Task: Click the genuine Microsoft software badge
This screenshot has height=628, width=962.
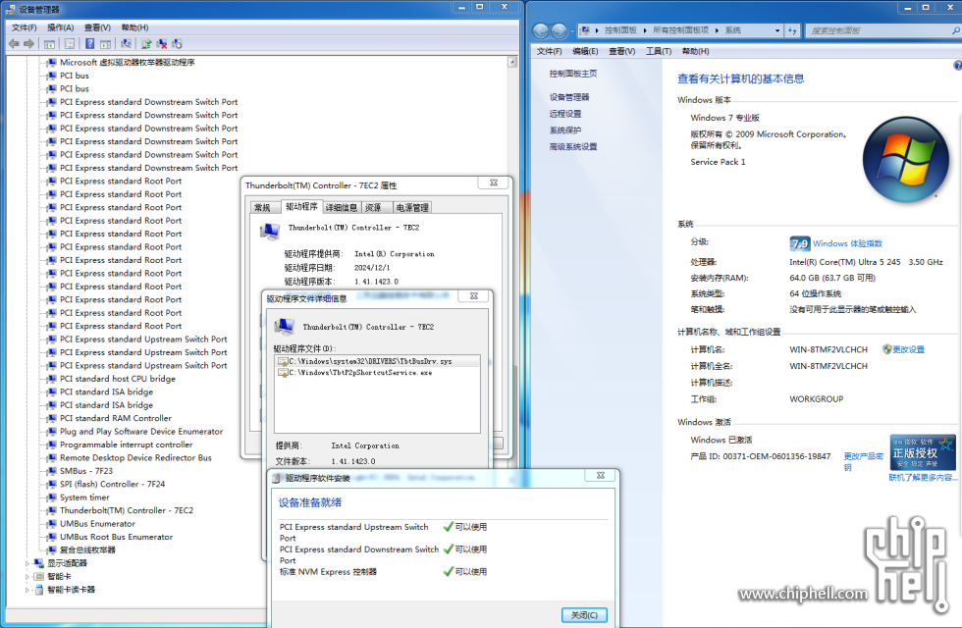Action: [x=923, y=452]
